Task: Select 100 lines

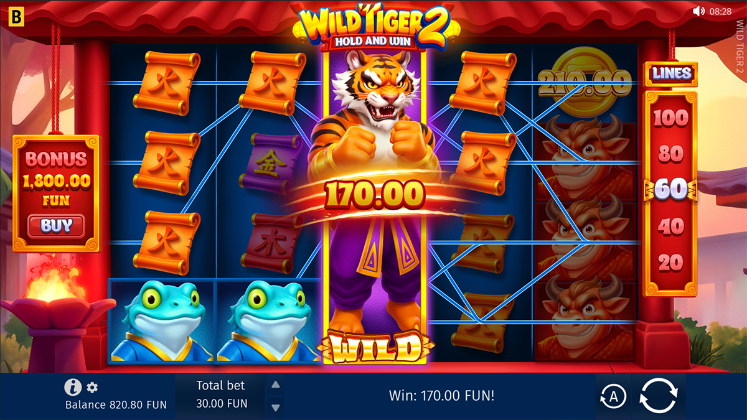Action: 670,117
